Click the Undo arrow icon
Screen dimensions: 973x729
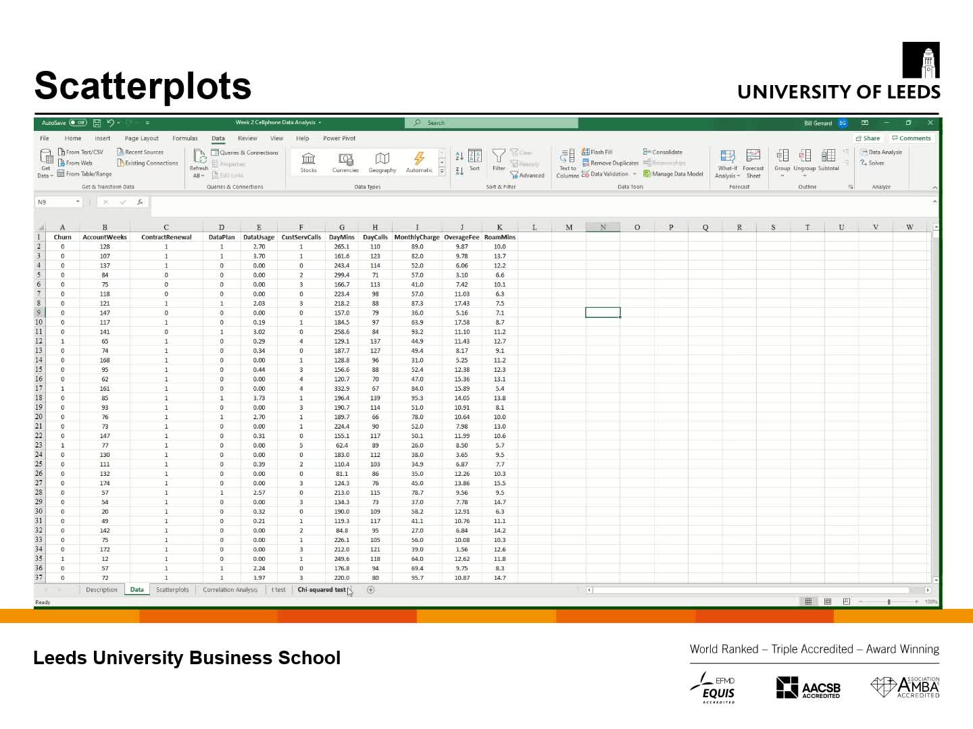(110, 123)
